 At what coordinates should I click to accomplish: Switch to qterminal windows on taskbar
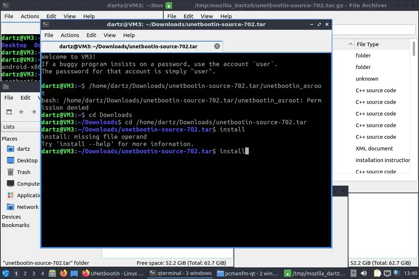tap(181, 273)
